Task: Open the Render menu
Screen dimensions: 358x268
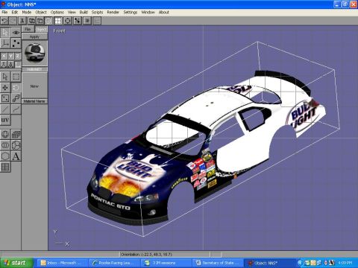Action: [x=113, y=12]
